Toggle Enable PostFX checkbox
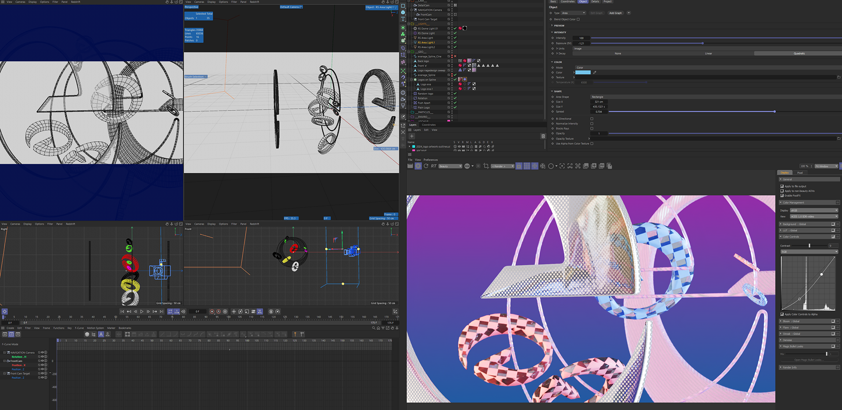This screenshot has width=842, height=410. tap(782, 196)
